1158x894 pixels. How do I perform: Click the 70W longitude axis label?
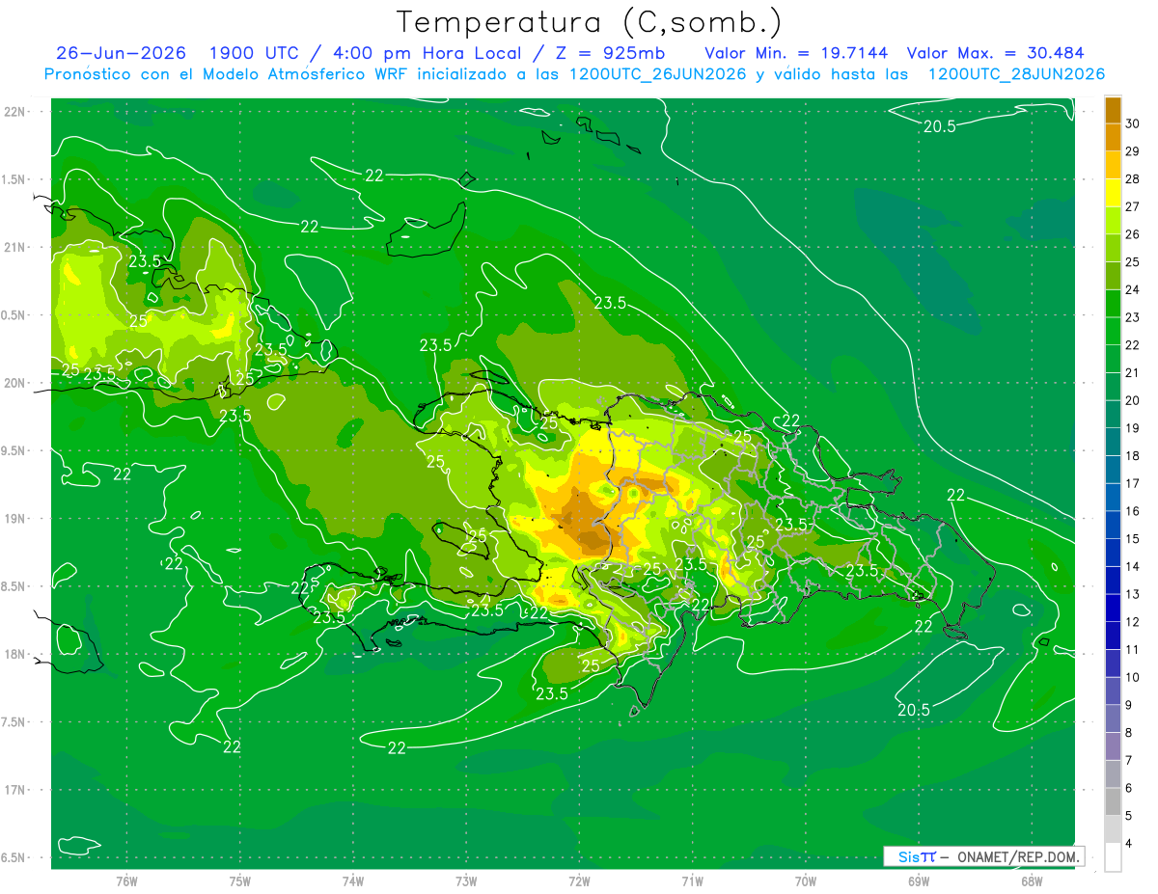pyautogui.click(x=806, y=881)
